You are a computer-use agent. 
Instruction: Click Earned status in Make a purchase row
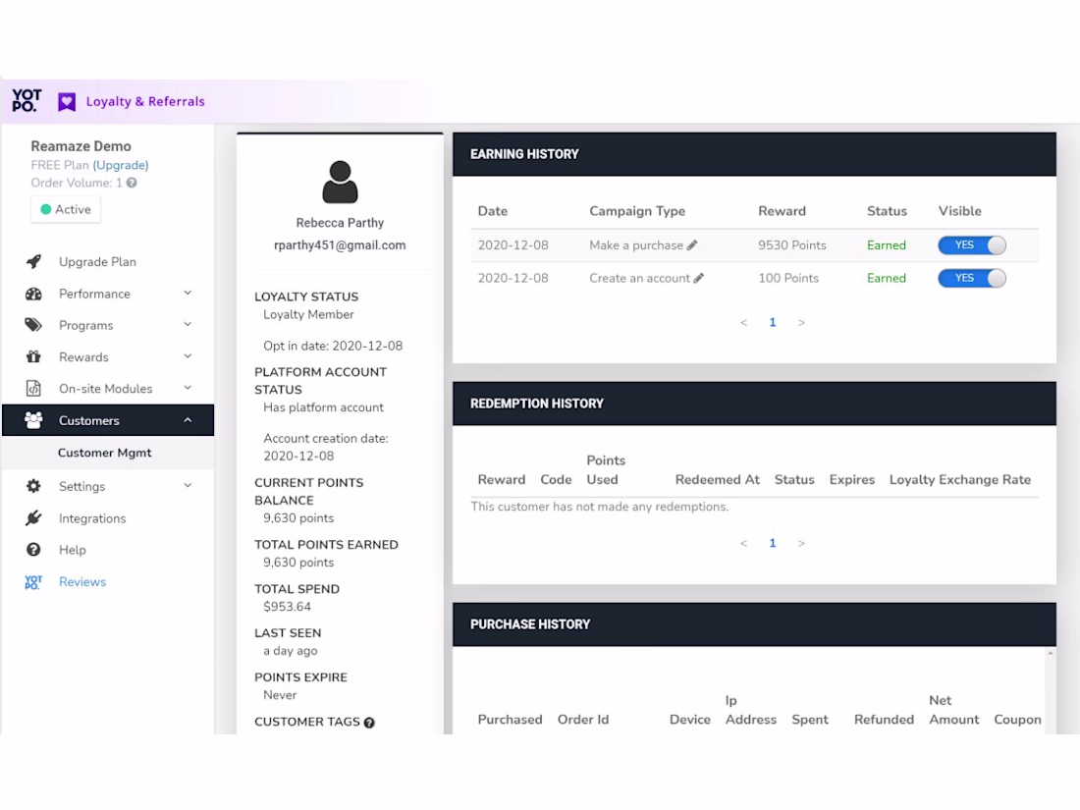click(x=886, y=245)
